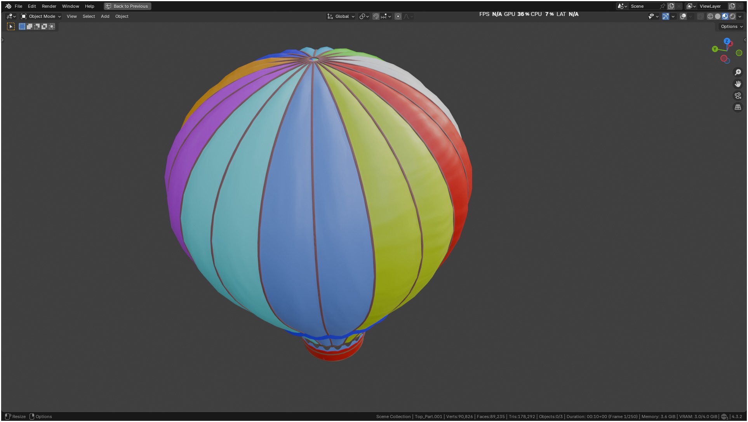Click the green Y axis gizmo
Viewport: 748px width, 422px height.
point(715,49)
